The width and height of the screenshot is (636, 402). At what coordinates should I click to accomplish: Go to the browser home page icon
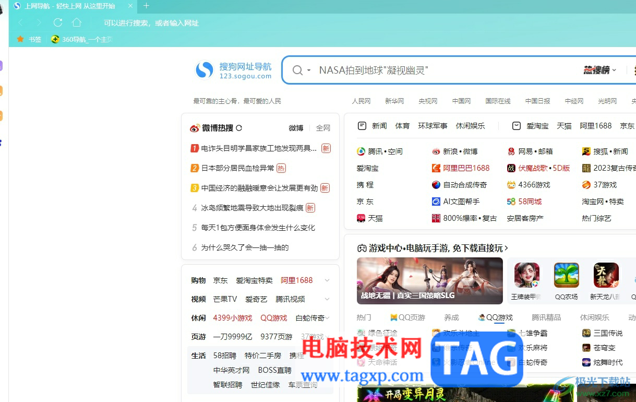77,22
